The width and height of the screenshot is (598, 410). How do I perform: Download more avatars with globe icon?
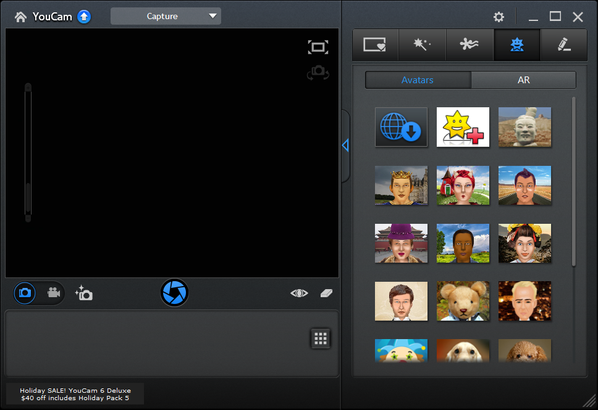401,127
